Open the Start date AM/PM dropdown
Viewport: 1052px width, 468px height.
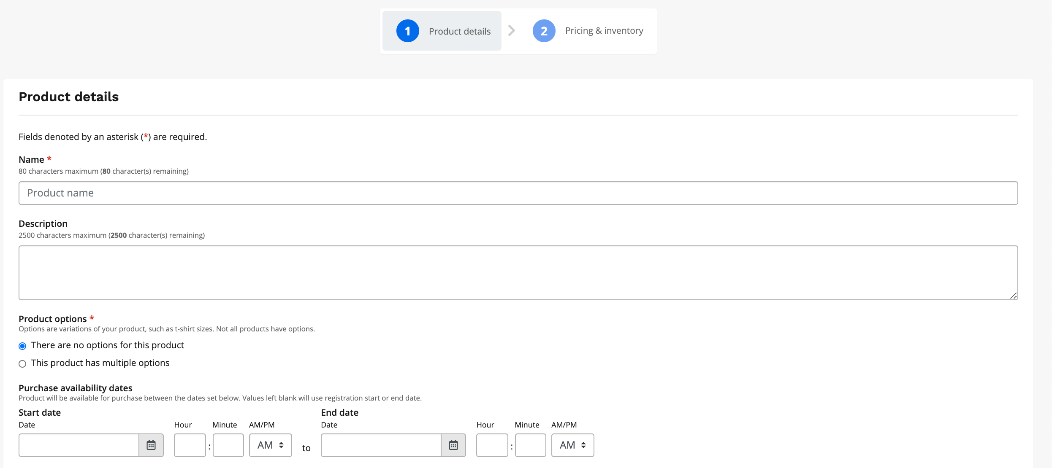(270, 445)
